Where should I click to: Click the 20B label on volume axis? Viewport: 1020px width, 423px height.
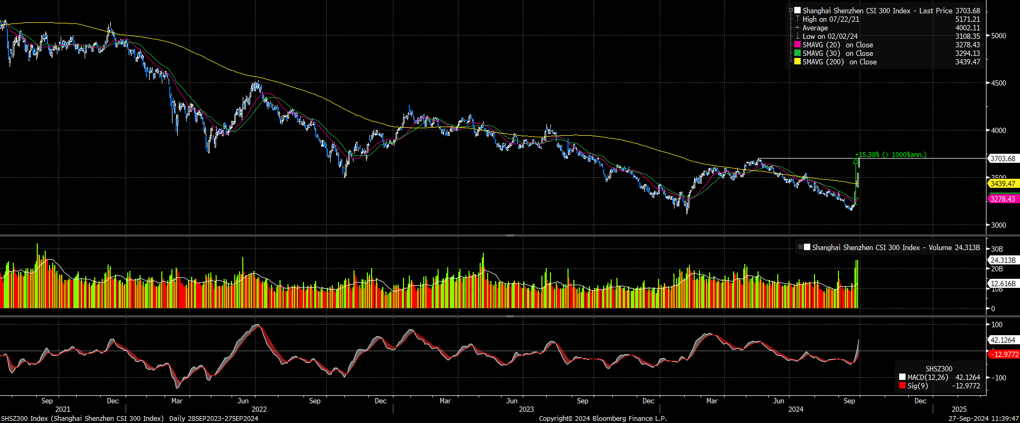[x=997, y=269]
